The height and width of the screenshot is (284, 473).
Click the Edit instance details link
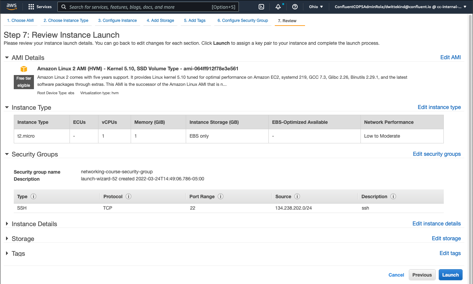pos(437,223)
